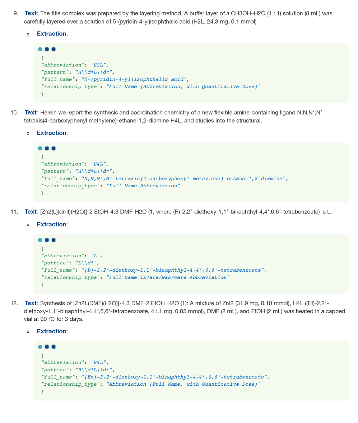Click the "L\\d*" pattern value in item 11
358x423 pixels.
(86, 263)
